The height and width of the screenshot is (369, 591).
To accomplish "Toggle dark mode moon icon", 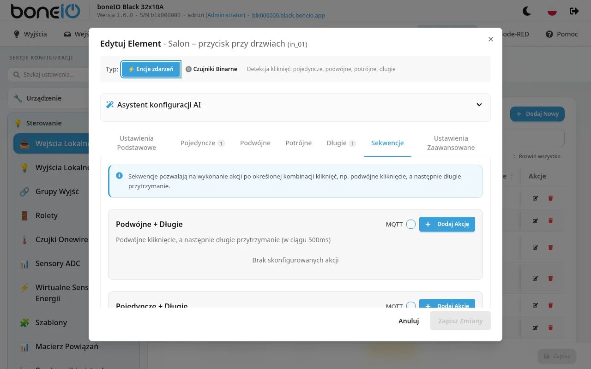I will [x=526, y=11].
